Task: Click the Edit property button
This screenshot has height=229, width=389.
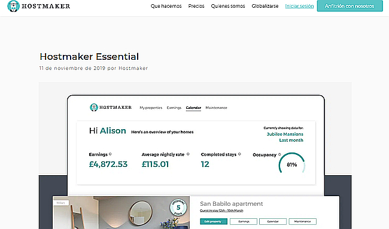Action: click(x=214, y=221)
